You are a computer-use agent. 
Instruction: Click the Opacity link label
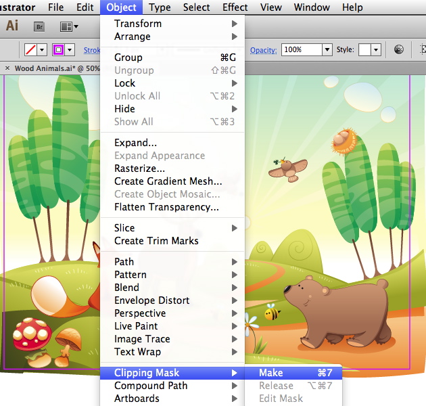click(263, 50)
